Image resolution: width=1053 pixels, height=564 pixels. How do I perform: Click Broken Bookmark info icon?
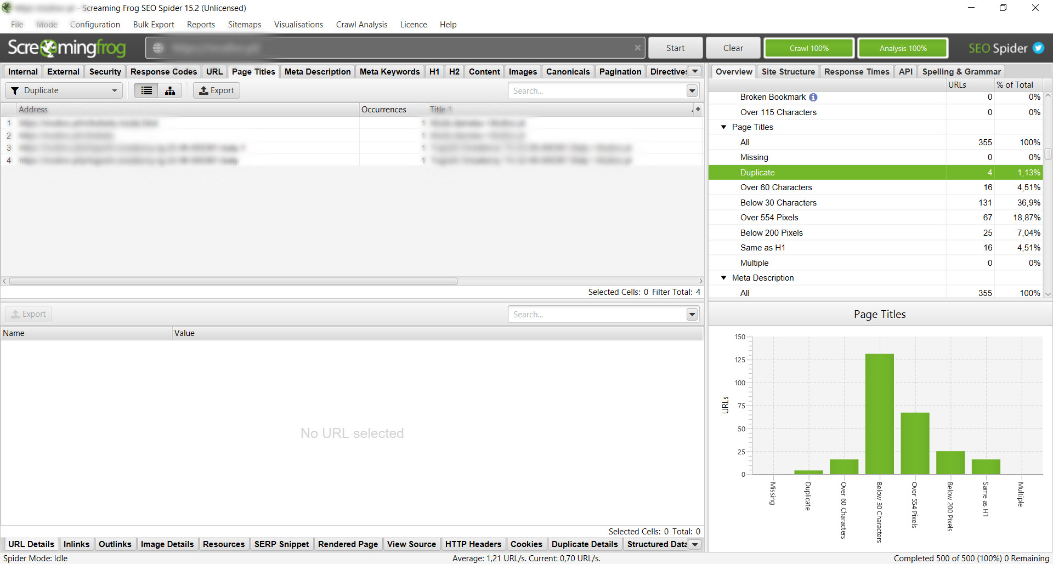pos(813,97)
